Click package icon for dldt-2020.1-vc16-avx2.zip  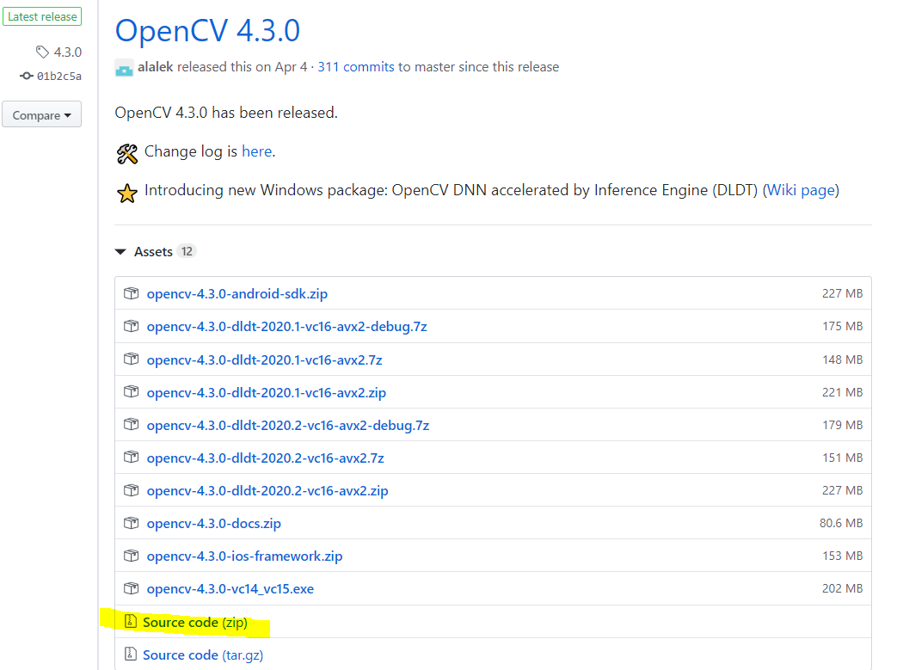click(x=131, y=392)
